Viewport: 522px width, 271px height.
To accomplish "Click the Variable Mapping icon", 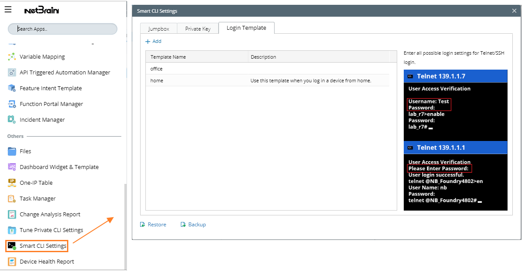I will tap(12, 57).
